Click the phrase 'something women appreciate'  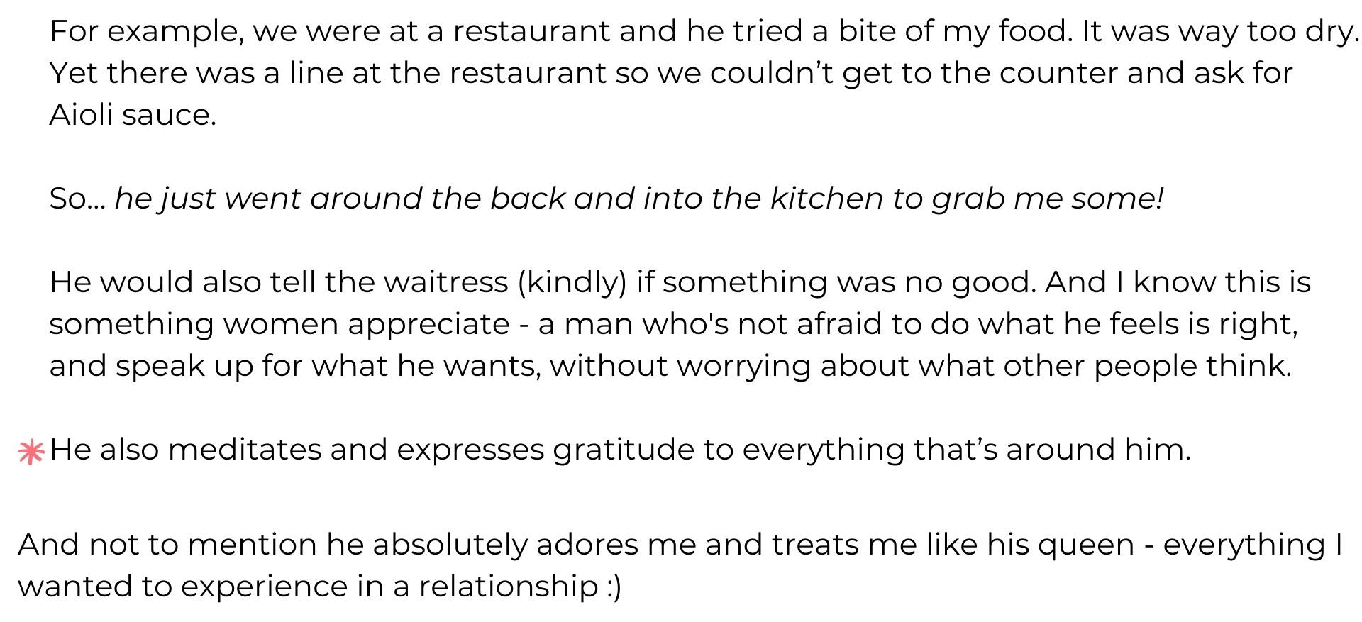pyautogui.click(x=279, y=325)
